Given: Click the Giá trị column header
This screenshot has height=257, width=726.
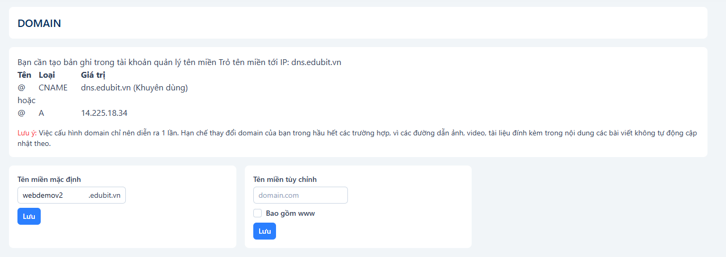Looking at the screenshot, I should tap(93, 75).
